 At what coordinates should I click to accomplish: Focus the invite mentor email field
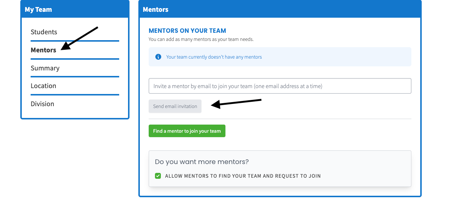[280, 86]
